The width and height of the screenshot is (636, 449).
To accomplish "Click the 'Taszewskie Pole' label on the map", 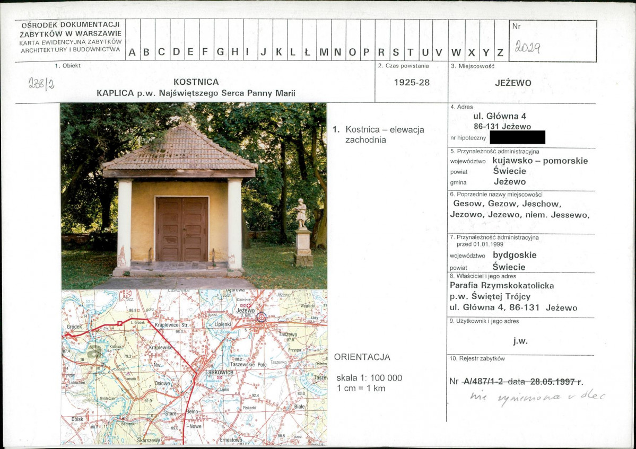I will pos(249,365).
